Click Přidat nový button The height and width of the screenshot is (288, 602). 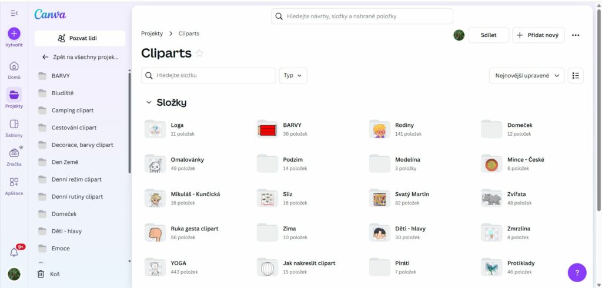[539, 35]
